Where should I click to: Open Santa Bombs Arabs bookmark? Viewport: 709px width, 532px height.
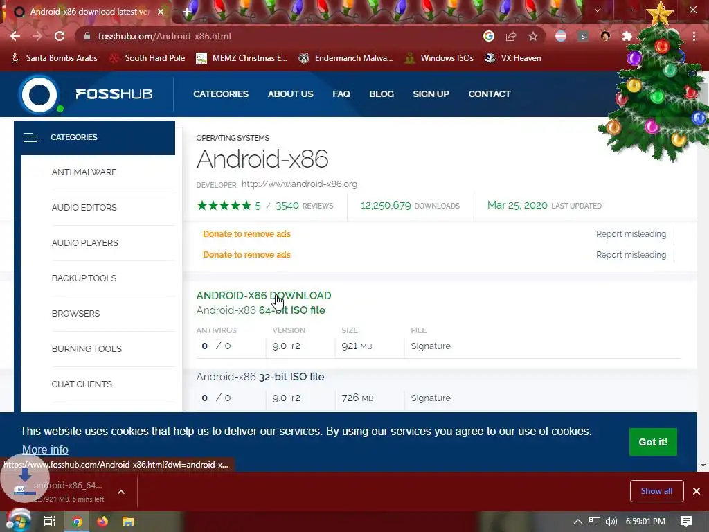[x=54, y=58]
